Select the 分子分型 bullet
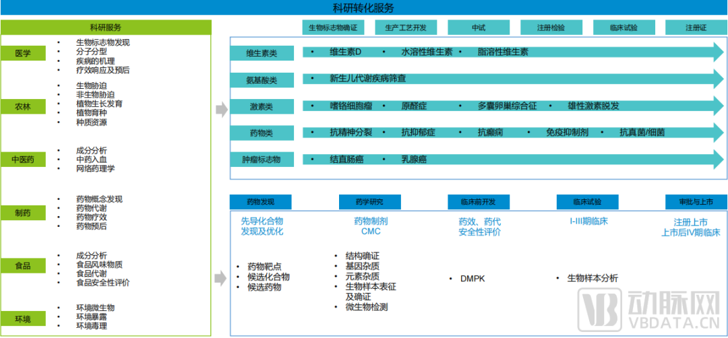This screenshot has width=728, height=338. (x=92, y=51)
